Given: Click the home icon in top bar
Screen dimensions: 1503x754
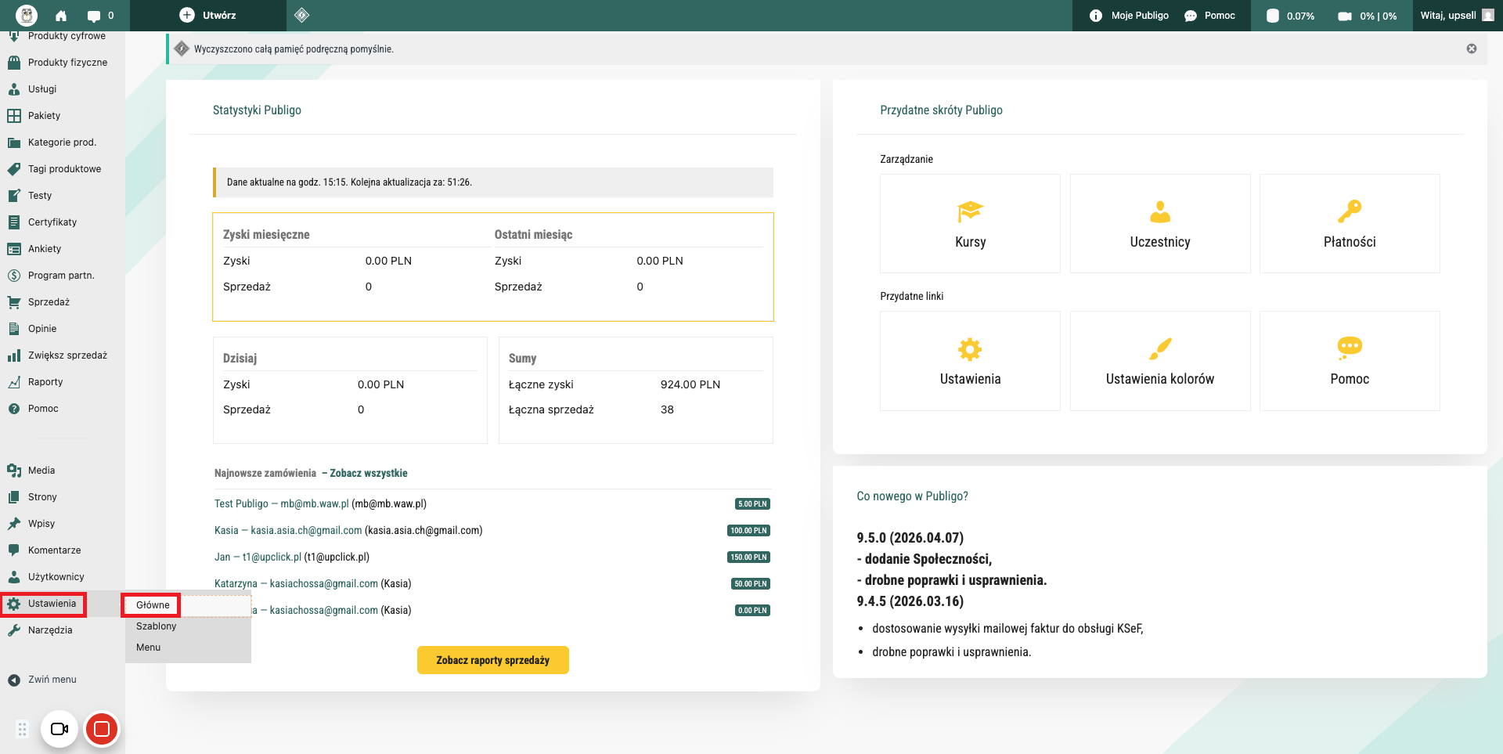Looking at the screenshot, I should (61, 16).
